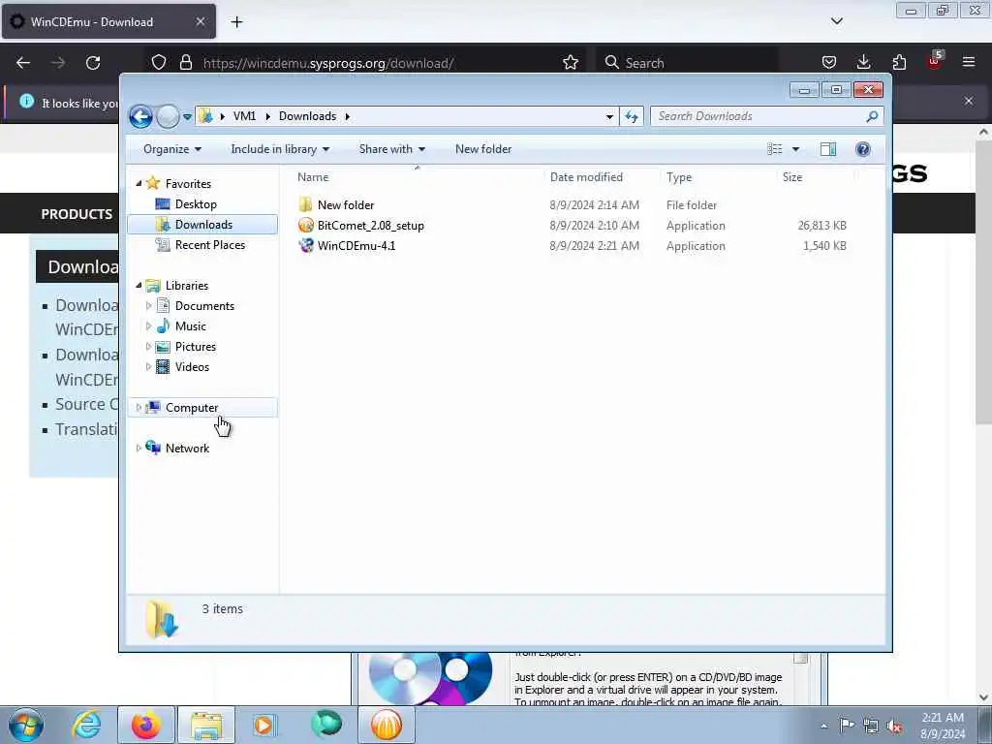
Task: Close the WinCDEmu - Download tab
Action: pos(200,21)
